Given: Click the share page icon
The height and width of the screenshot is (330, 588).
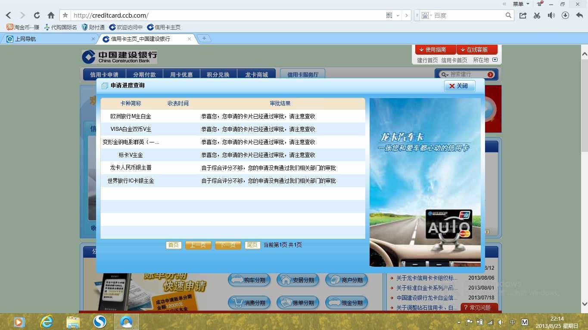Looking at the screenshot, I should pyautogui.click(x=523, y=15).
